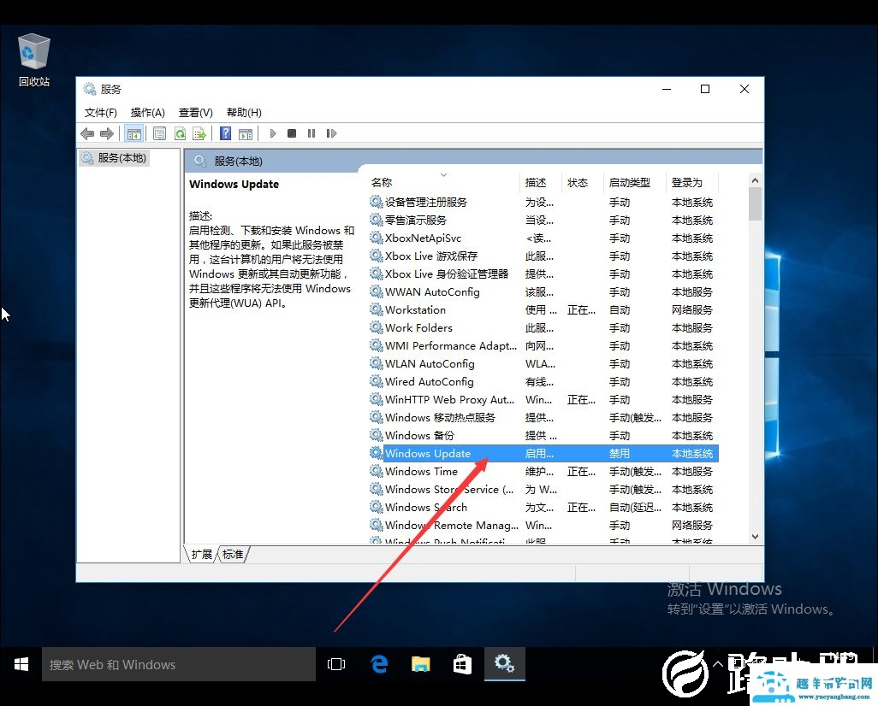Image resolution: width=878 pixels, height=706 pixels.
Task: Pause the service with the pause icon
Action: 311,133
